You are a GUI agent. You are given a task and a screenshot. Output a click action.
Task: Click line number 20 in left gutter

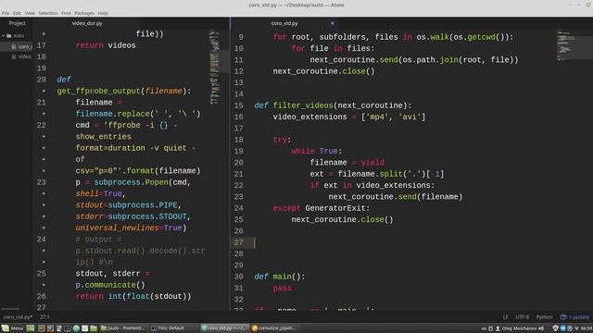tap(41, 80)
